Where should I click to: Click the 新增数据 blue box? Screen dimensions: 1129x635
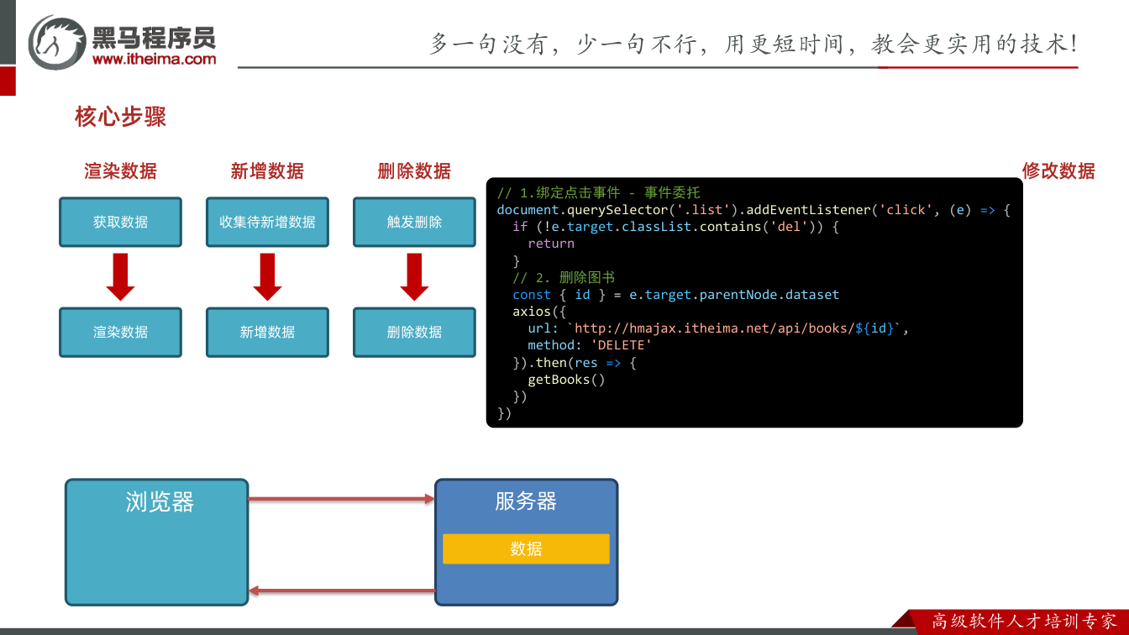[267, 333]
